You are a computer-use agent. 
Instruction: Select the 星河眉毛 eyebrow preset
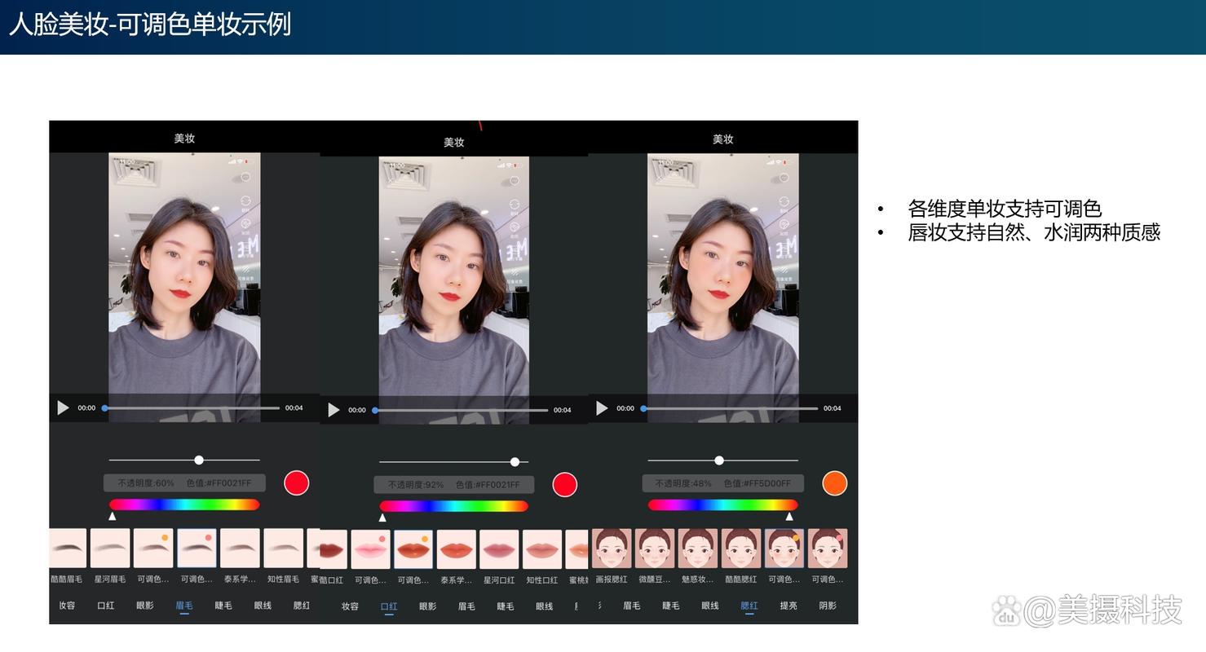pos(110,548)
